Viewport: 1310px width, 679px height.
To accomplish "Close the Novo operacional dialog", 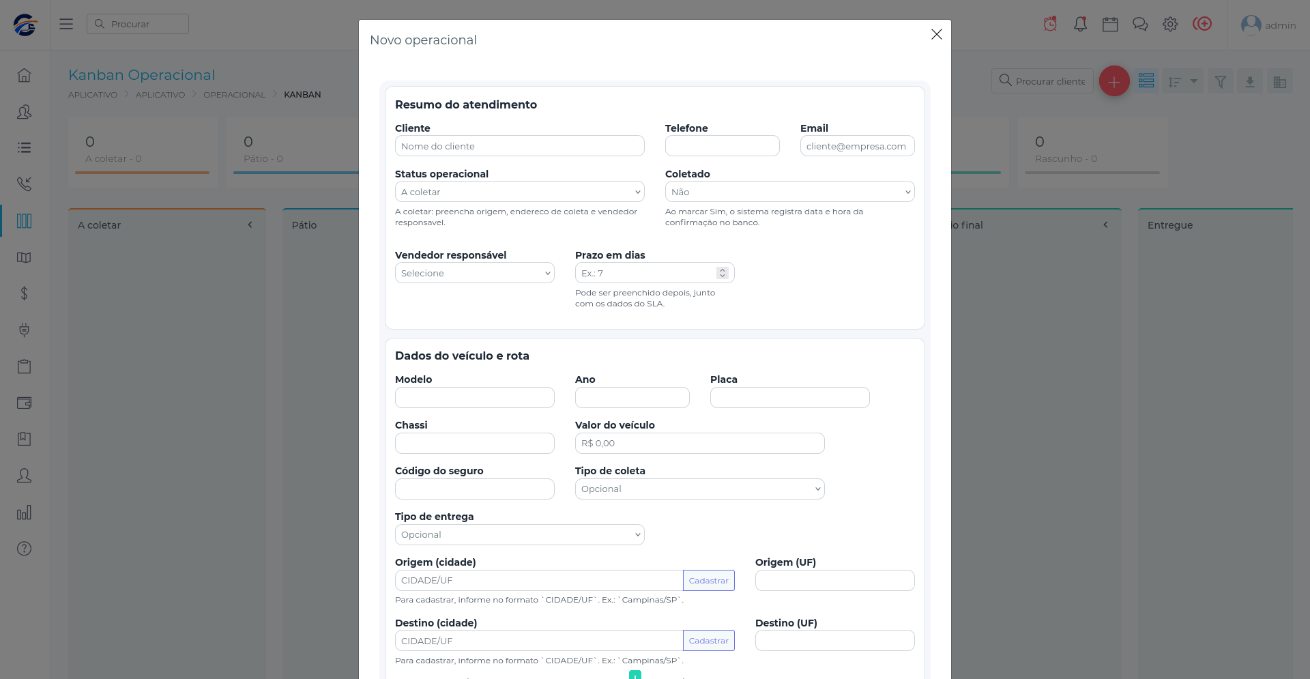I will [936, 34].
